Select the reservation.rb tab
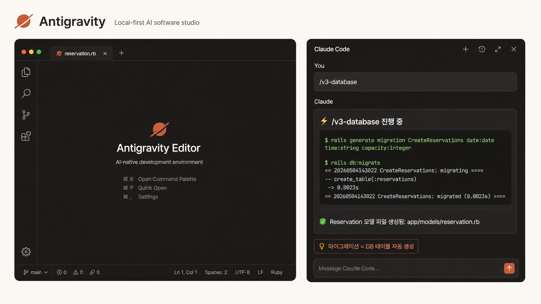Image resolution: width=541 pixels, height=304 pixels. pyautogui.click(x=81, y=54)
